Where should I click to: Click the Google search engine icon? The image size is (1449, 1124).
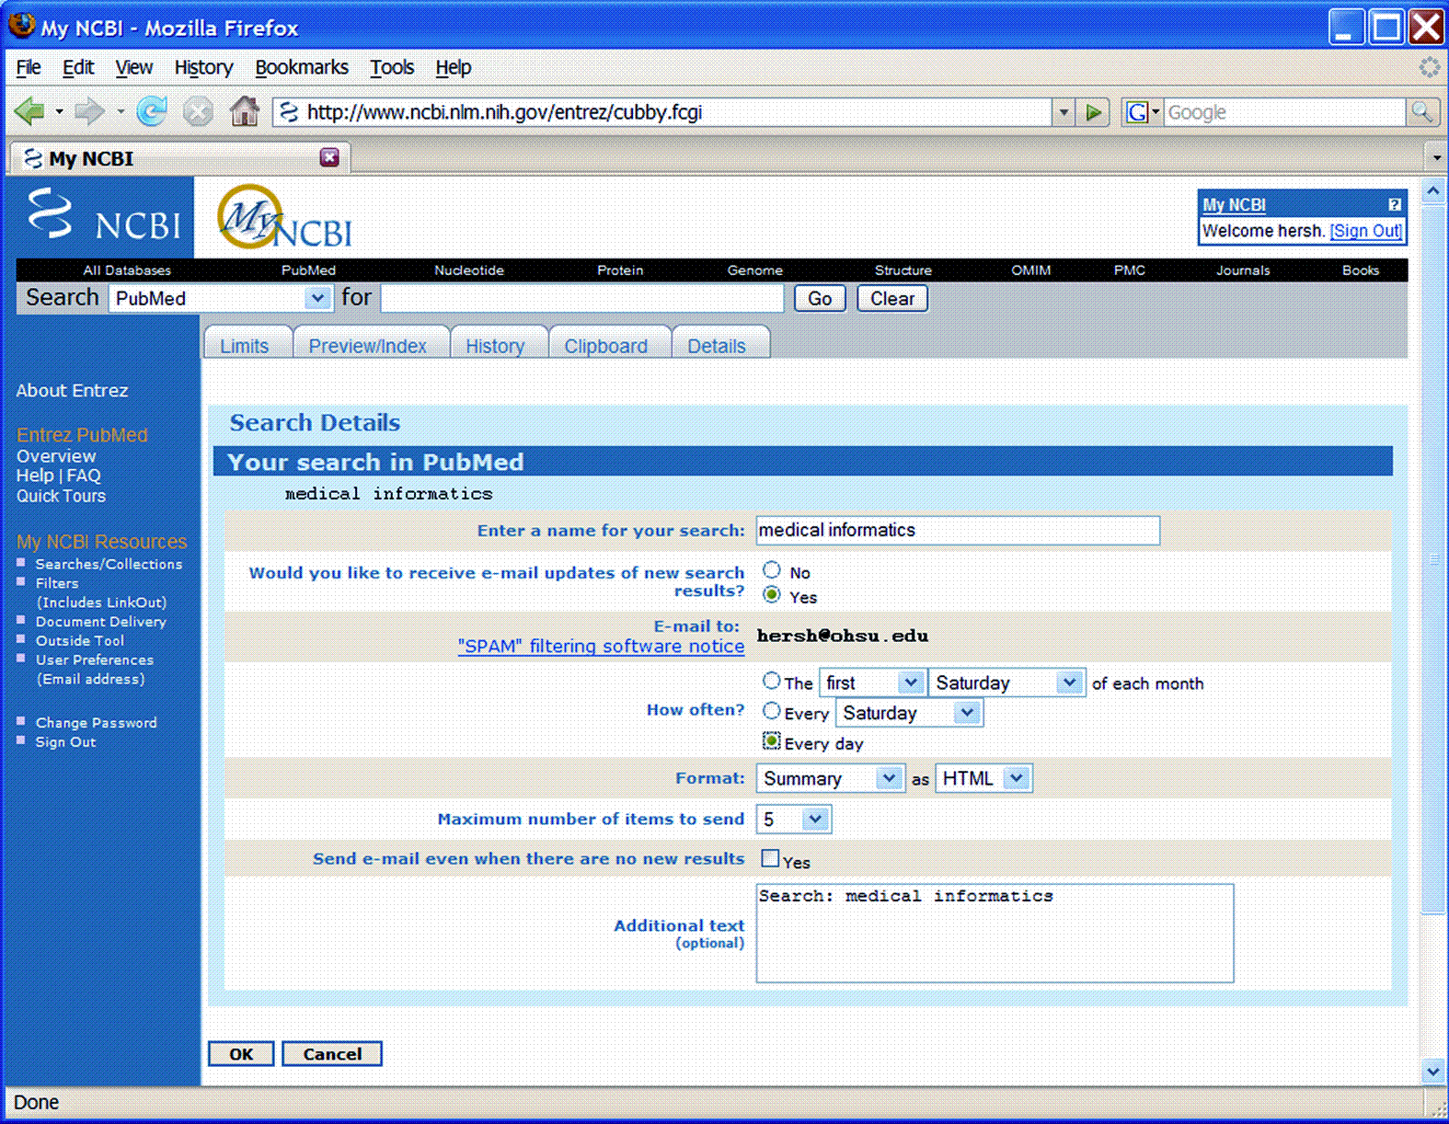point(1137,112)
